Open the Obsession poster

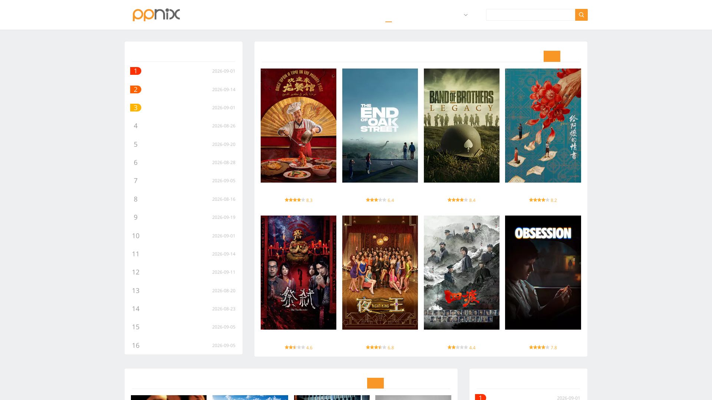[x=543, y=273]
